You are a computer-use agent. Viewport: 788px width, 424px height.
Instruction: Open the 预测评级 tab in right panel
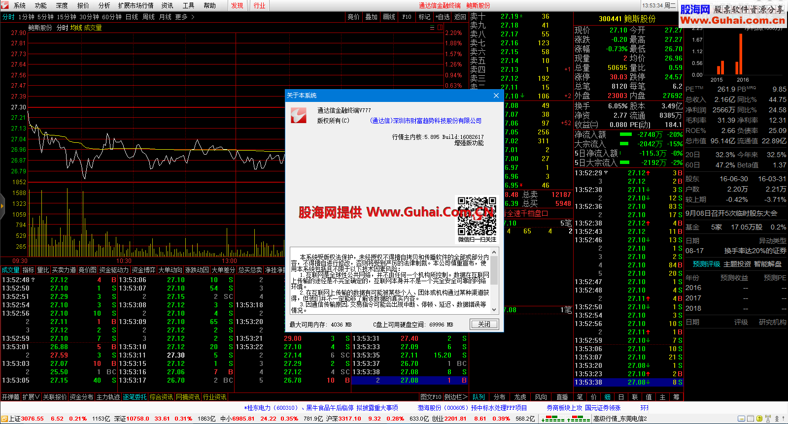706,264
